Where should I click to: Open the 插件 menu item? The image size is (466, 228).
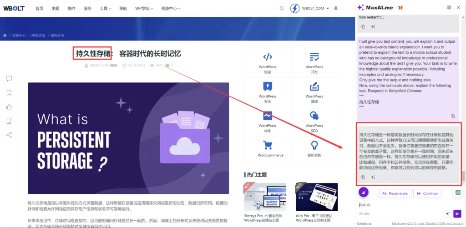coord(71,8)
